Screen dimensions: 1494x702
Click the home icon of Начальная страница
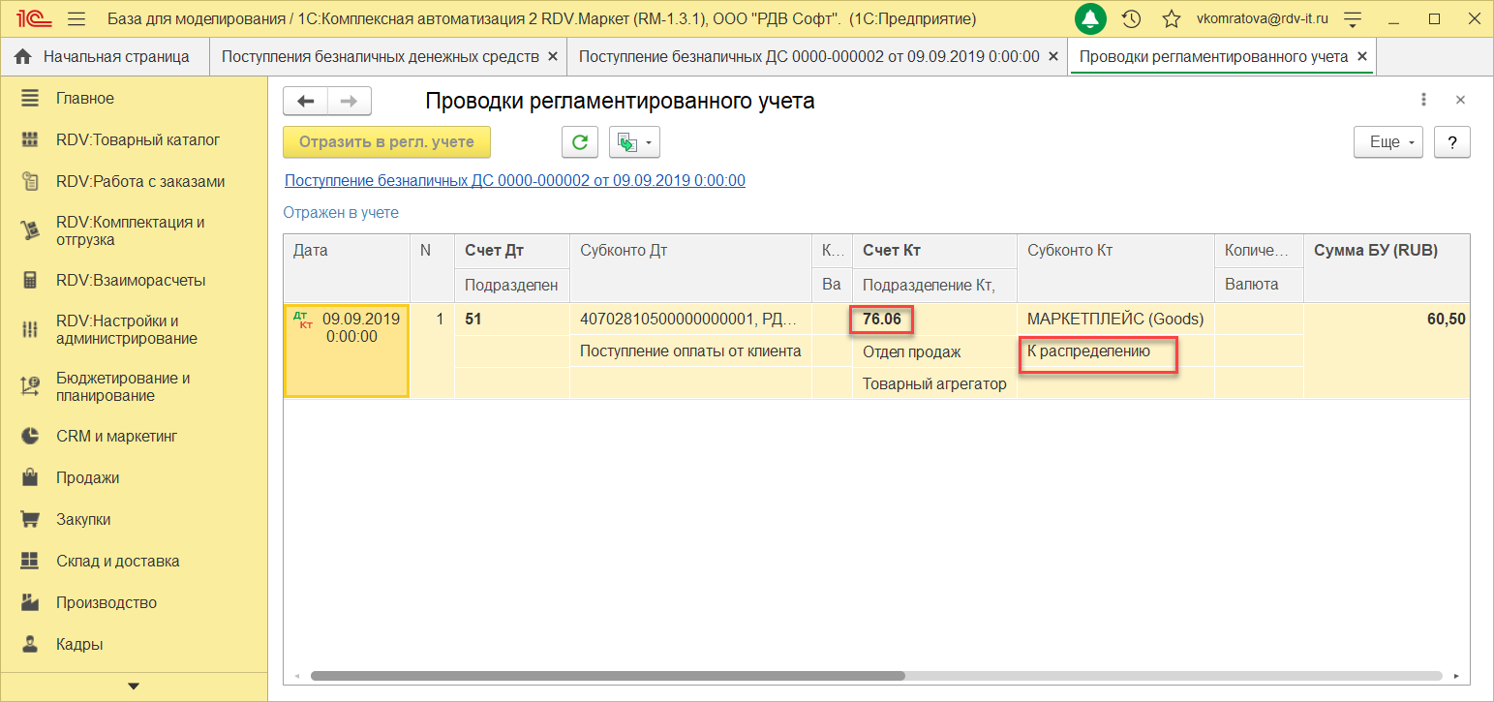24,57
